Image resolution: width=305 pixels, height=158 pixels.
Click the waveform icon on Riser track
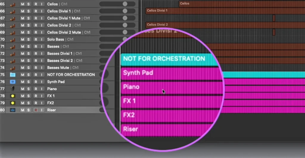13,110
